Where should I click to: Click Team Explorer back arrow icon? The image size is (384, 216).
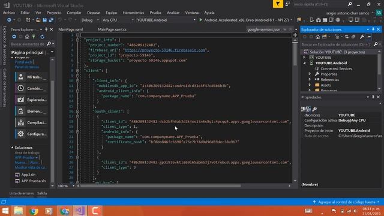[x=14, y=37]
